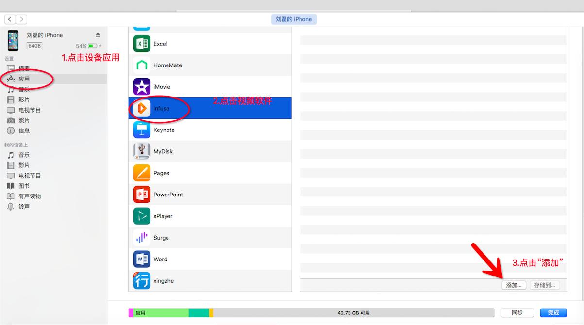Click the 图书 book icon in sidebar
This screenshot has width=584, height=325.
point(11,186)
